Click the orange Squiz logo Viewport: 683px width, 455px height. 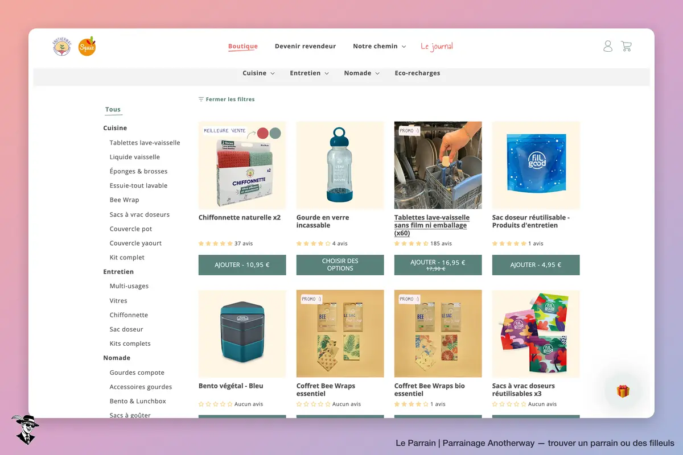[x=87, y=46]
